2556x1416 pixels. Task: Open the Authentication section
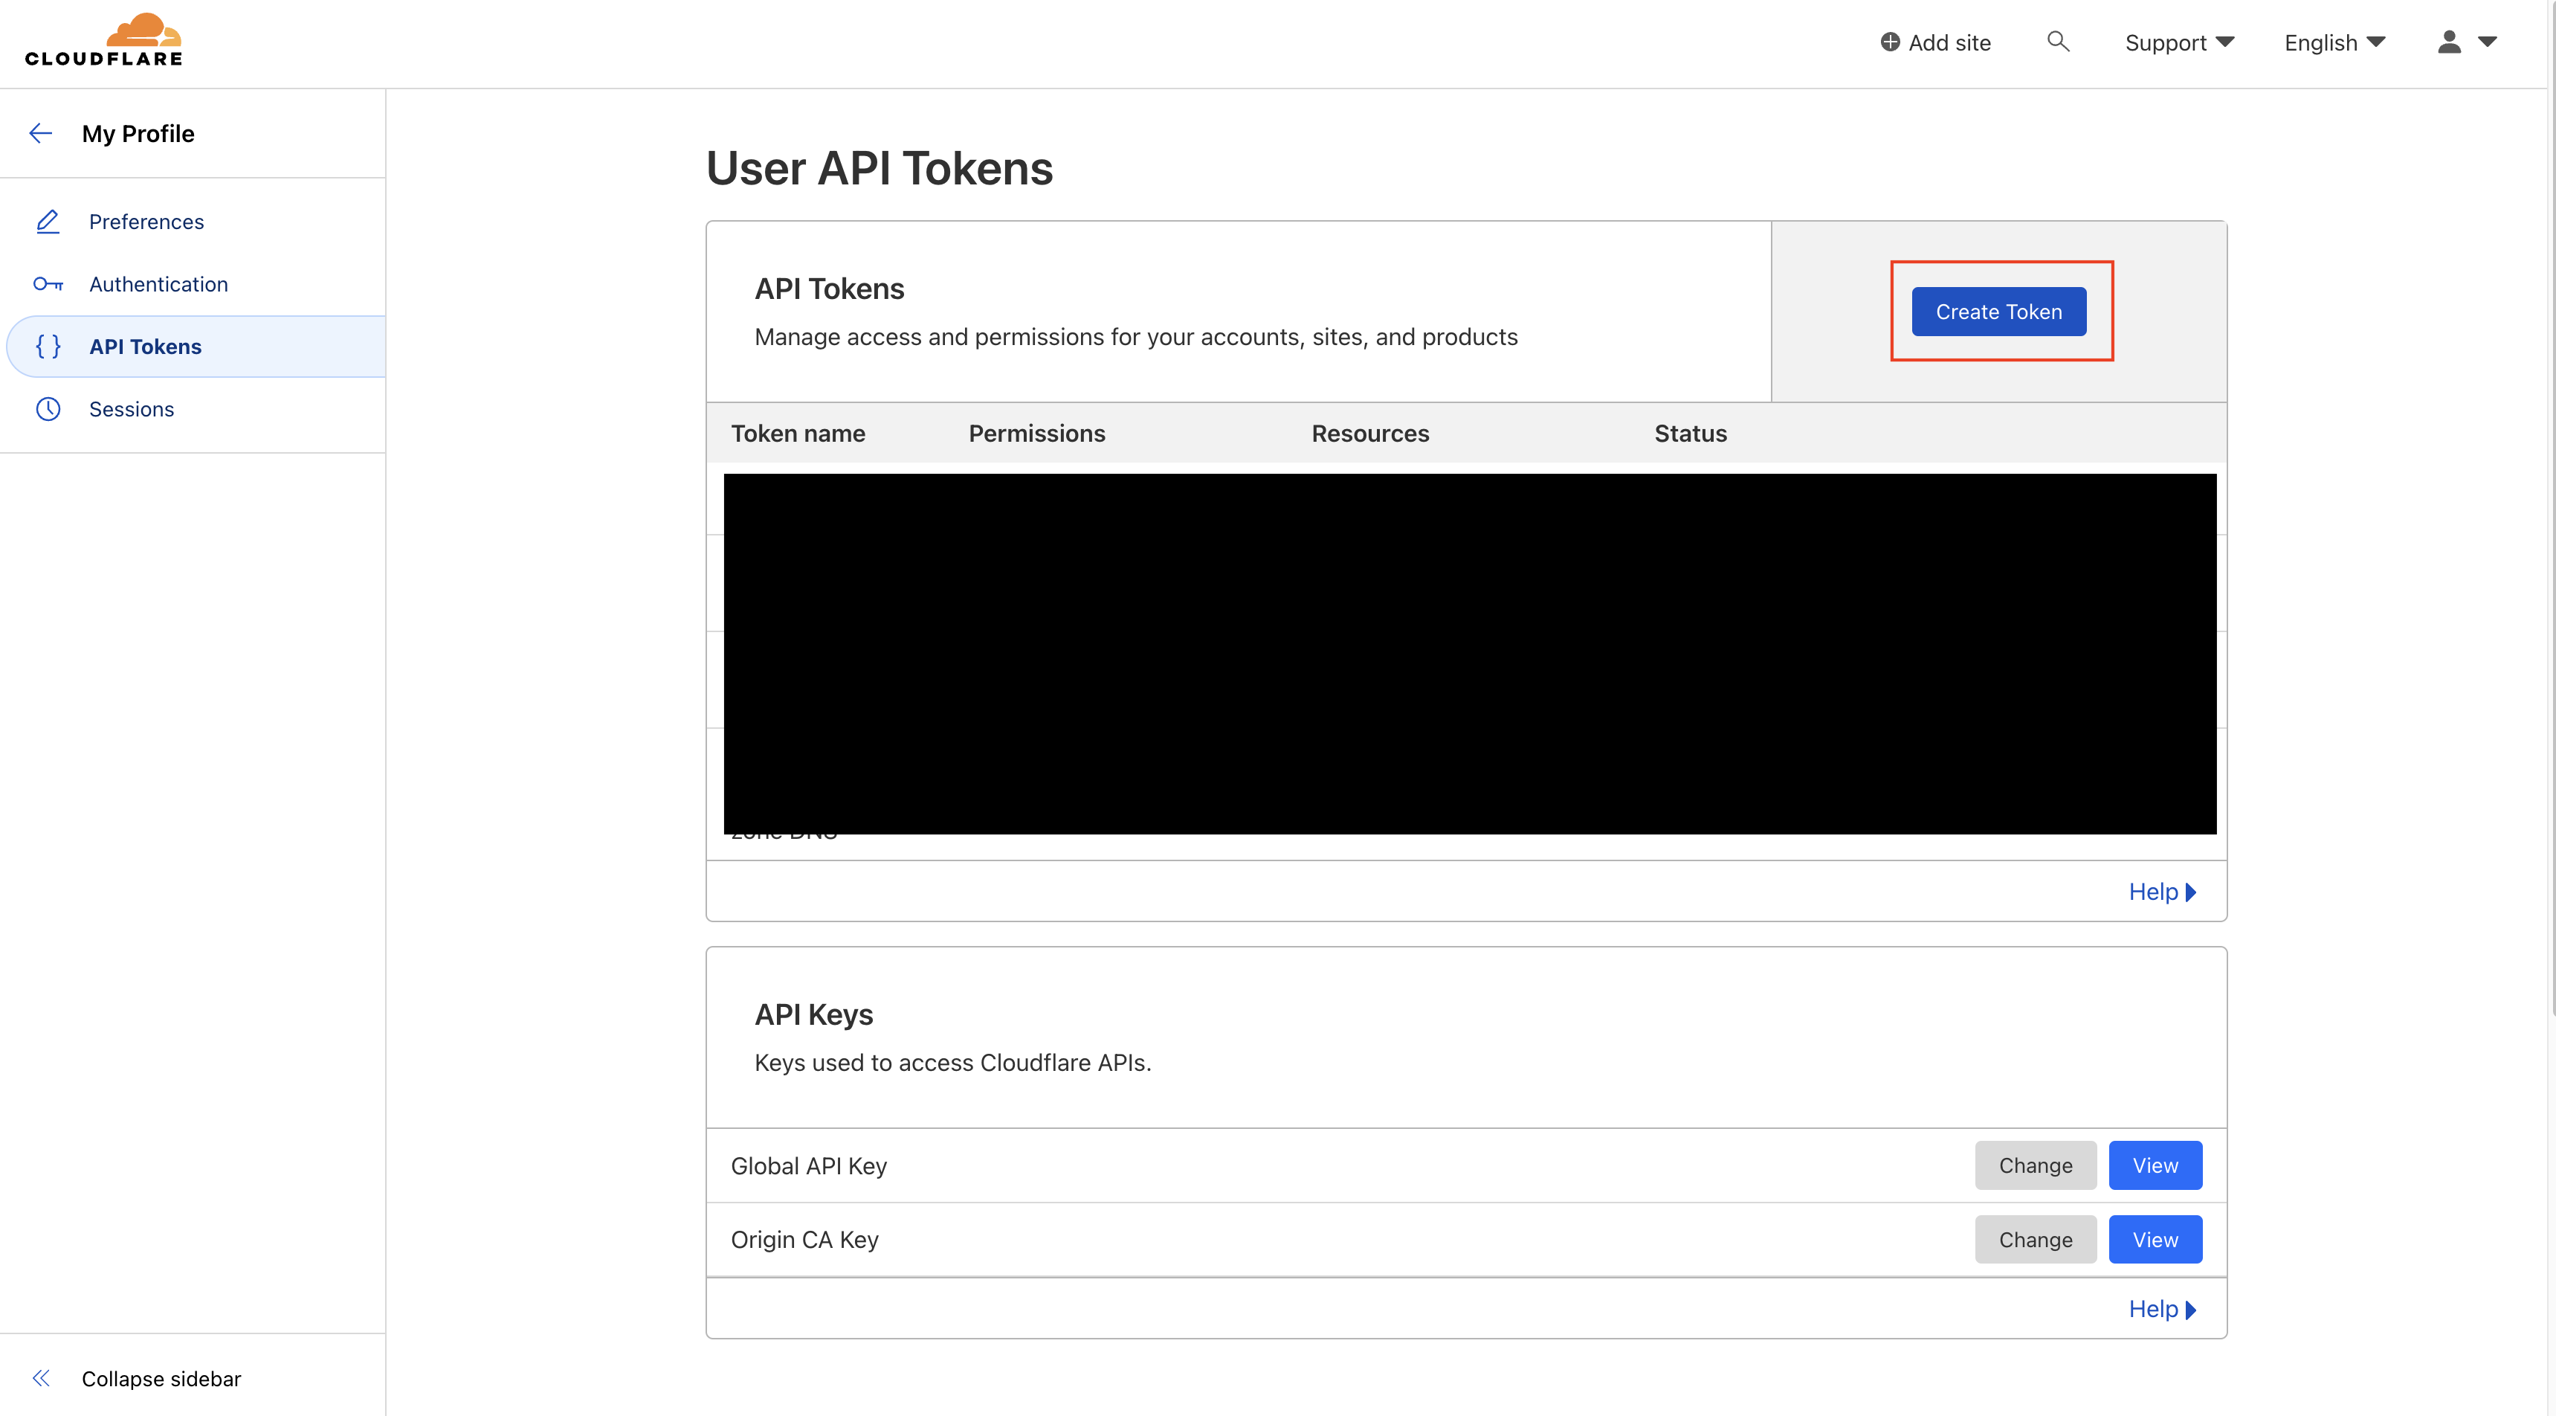tap(158, 284)
